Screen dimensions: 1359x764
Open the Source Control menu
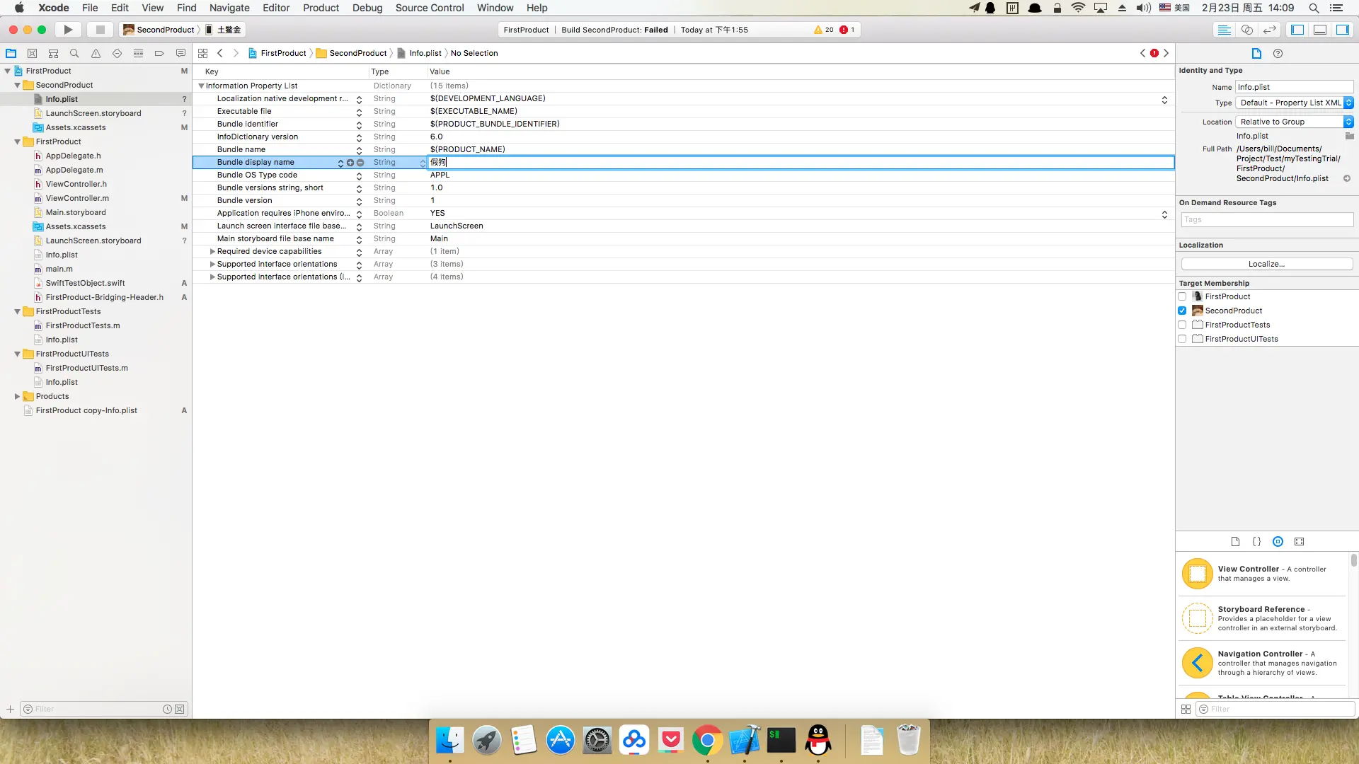(429, 8)
